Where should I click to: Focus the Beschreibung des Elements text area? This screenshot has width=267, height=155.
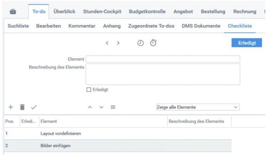(163, 74)
